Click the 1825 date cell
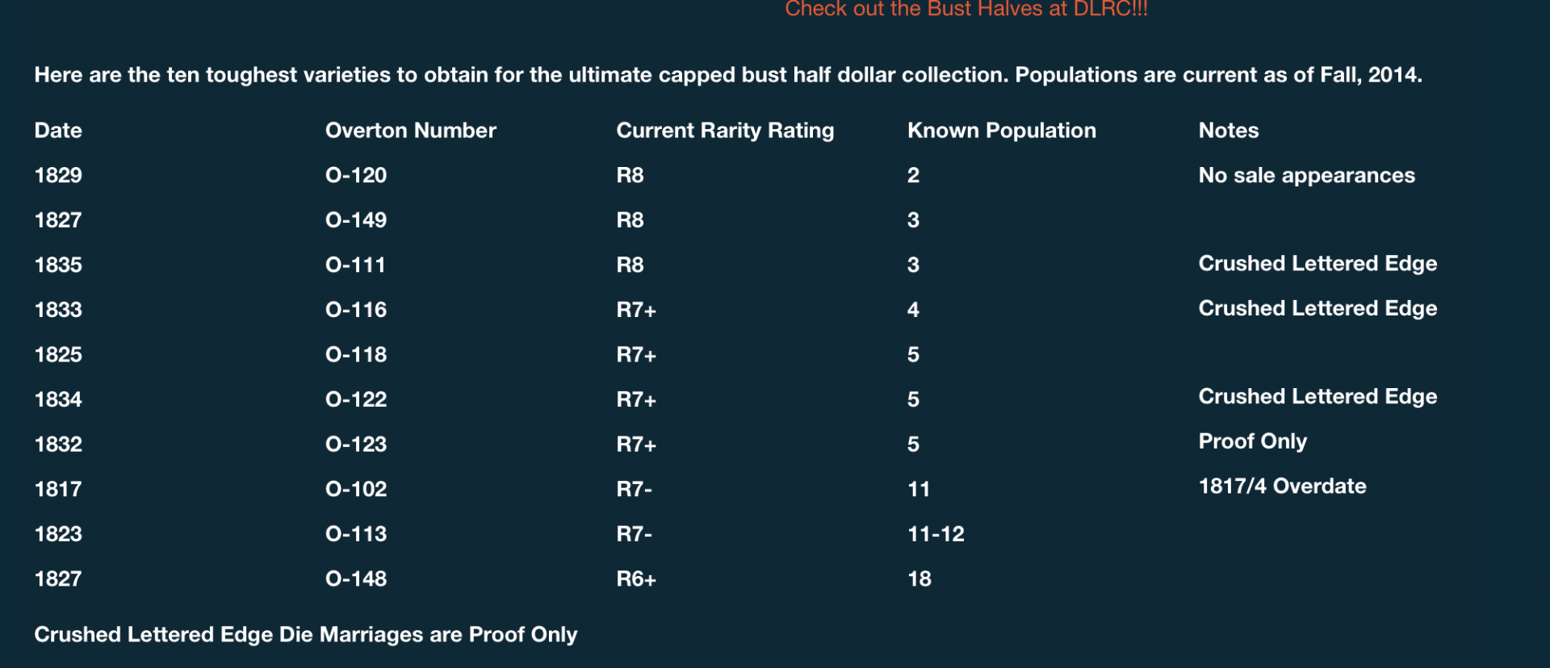The image size is (1550, 668). tap(58, 355)
